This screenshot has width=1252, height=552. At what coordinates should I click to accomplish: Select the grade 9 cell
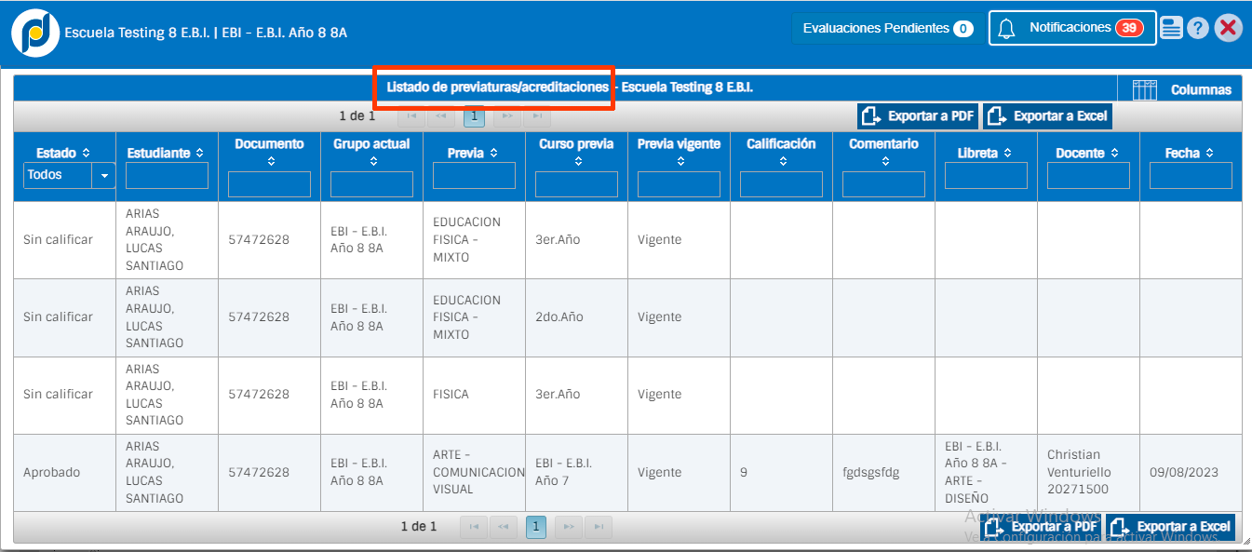coord(782,472)
